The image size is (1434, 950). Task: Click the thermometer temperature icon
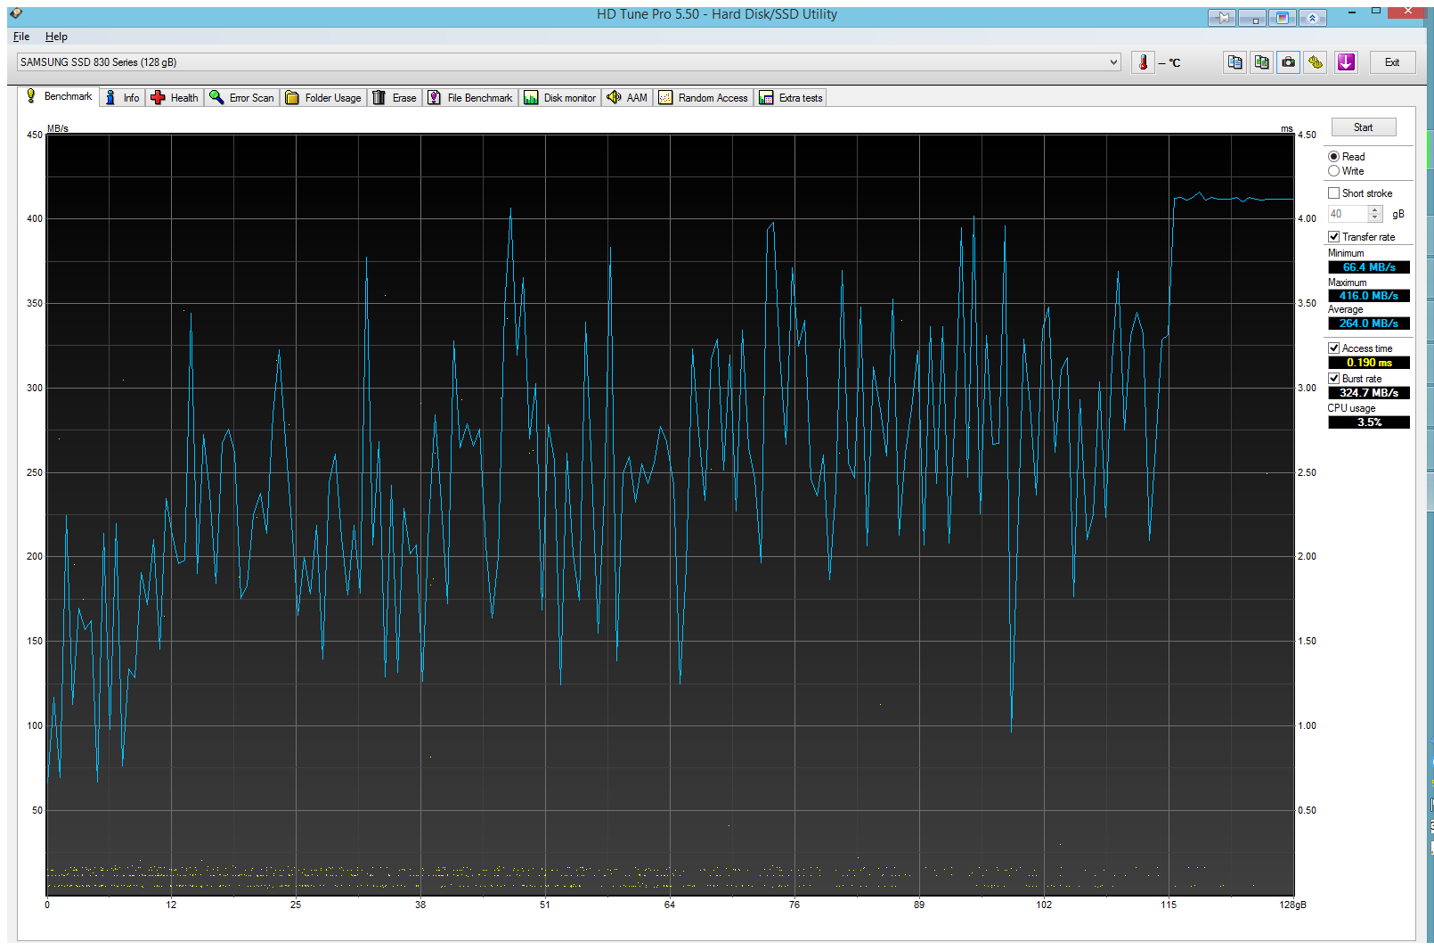click(x=1143, y=62)
